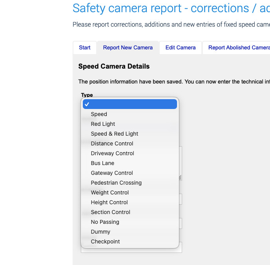Choose Speed from the Type list
This screenshot has height=265, width=270.
[x=99, y=114]
